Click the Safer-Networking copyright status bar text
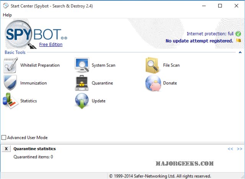 point(160,176)
